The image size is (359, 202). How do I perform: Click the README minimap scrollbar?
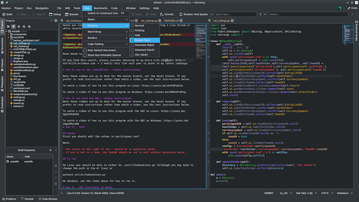click(x=200, y=41)
